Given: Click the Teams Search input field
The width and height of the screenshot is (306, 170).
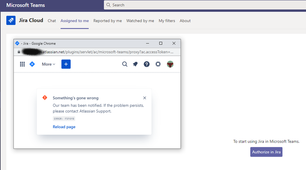Looking at the screenshot, I should pos(205,5).
